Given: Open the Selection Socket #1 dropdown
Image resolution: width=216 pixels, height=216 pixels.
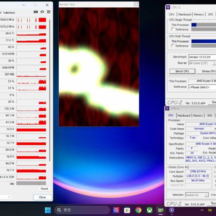Looking at the screenshot, I should tap(197, 195).
